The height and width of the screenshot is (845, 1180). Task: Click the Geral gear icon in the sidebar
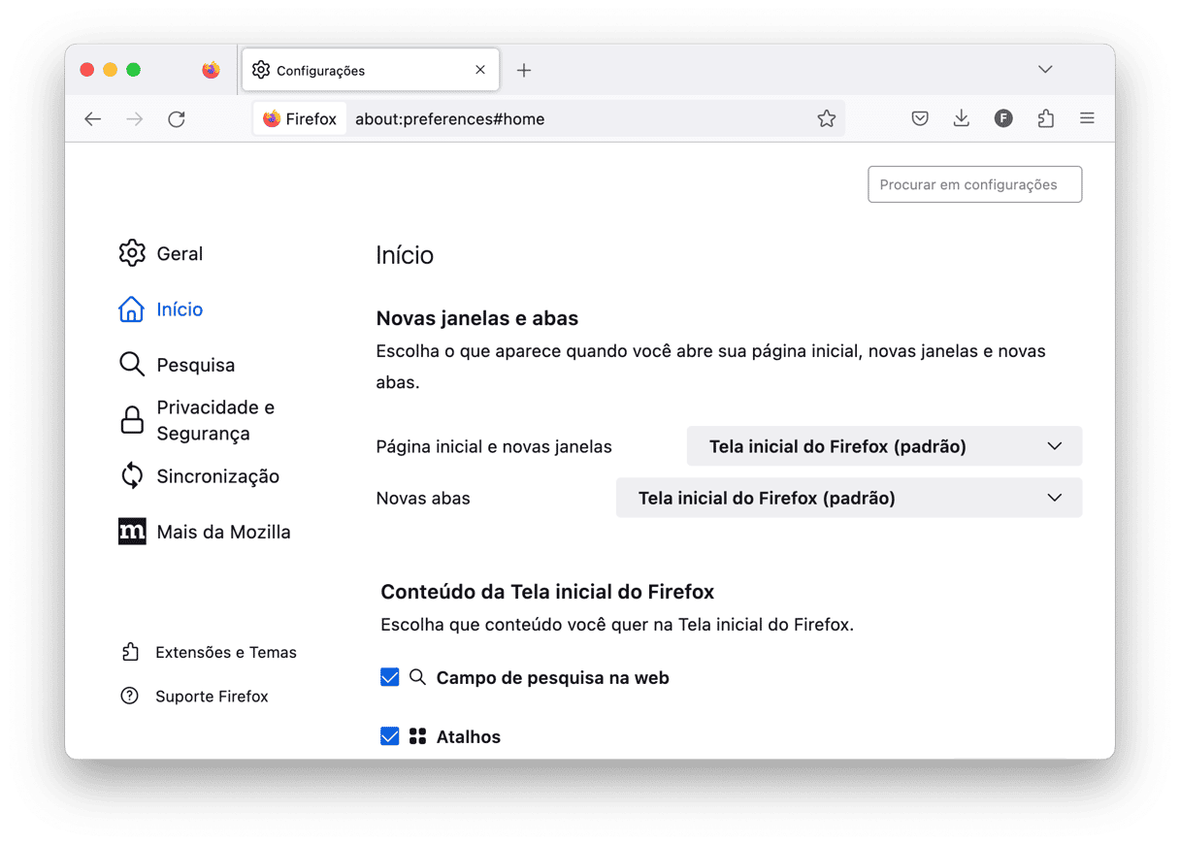tap(132, 253)
